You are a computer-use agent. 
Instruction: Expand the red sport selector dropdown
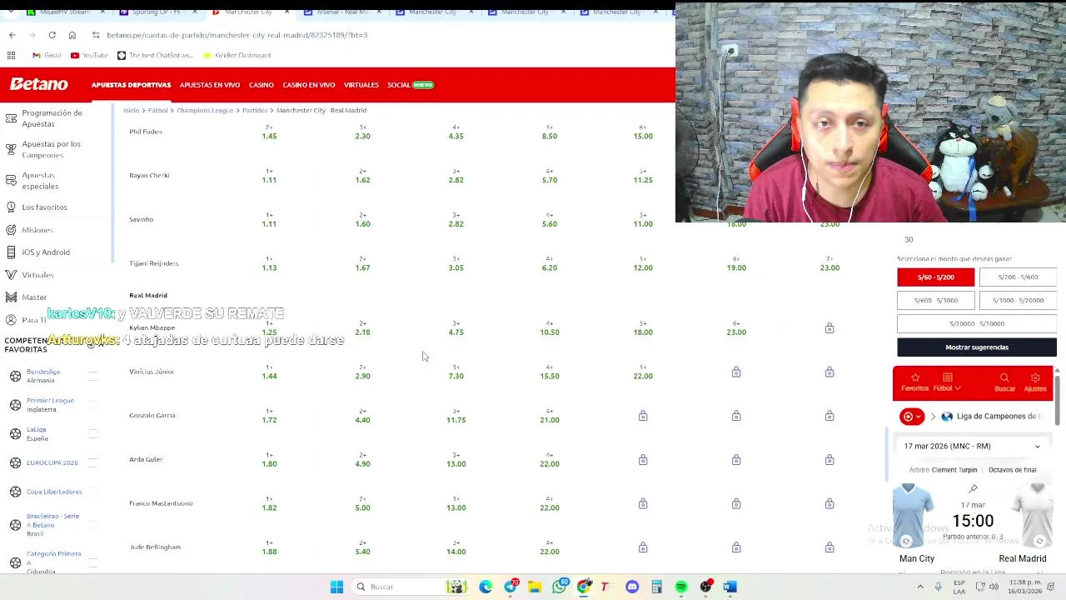tap(912, 417)
